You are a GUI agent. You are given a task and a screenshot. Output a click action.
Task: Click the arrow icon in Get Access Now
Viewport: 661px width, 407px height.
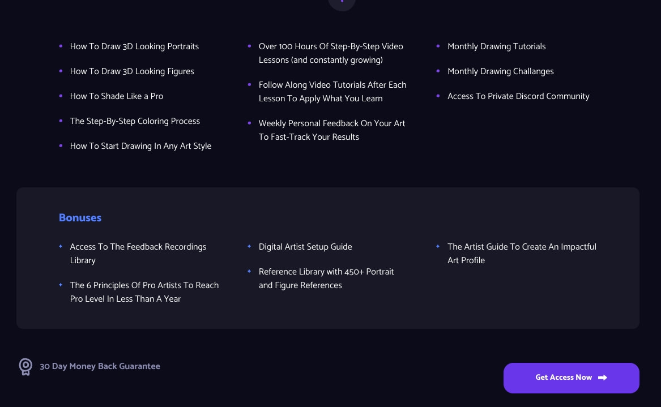[603, 378]
